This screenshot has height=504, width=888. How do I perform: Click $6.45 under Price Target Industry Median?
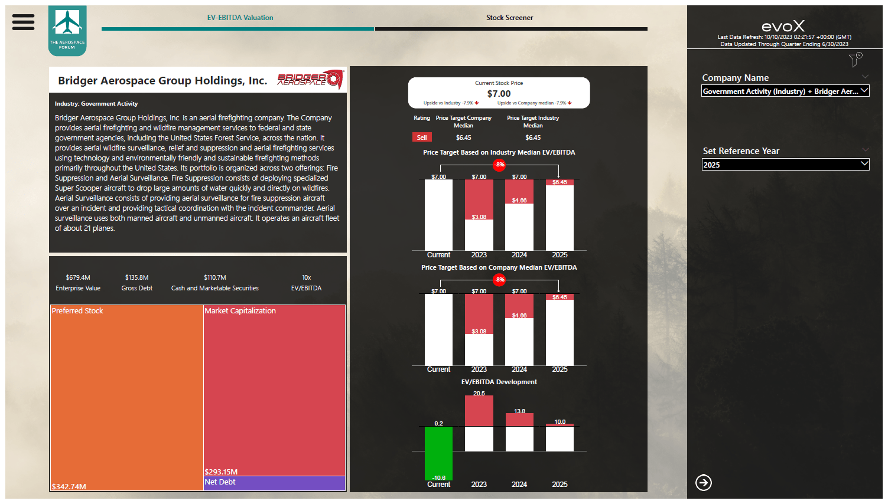(x=533, y=138)
